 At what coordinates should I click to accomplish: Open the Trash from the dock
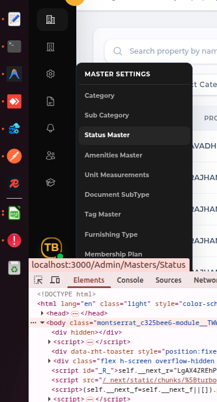click(14, 268)
